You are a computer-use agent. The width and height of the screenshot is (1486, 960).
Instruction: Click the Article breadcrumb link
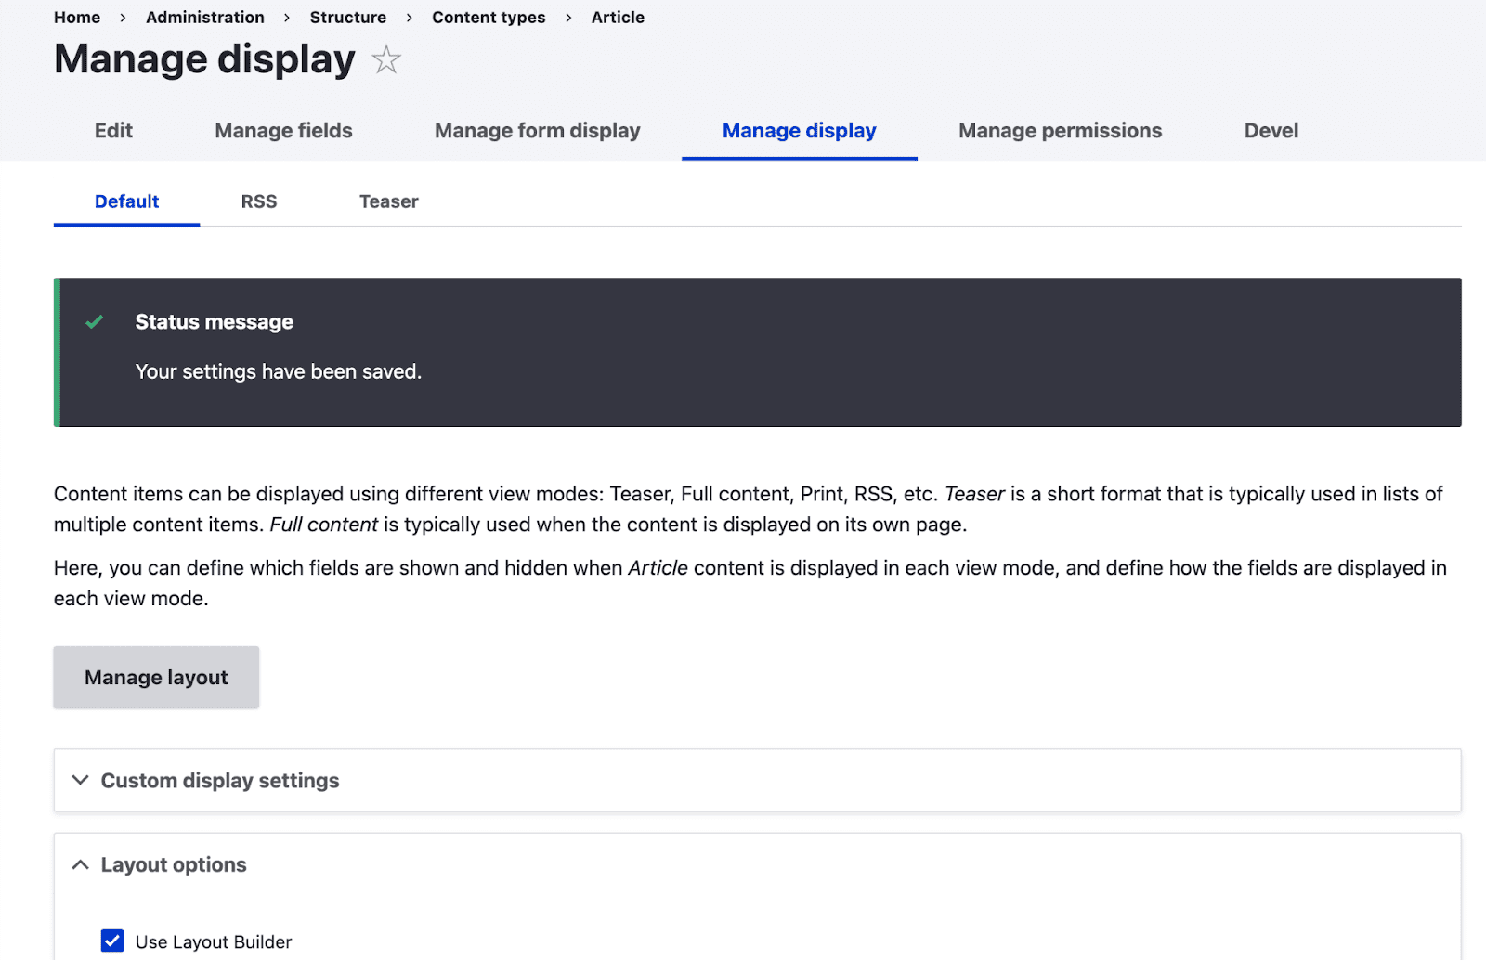coord(618,18)
